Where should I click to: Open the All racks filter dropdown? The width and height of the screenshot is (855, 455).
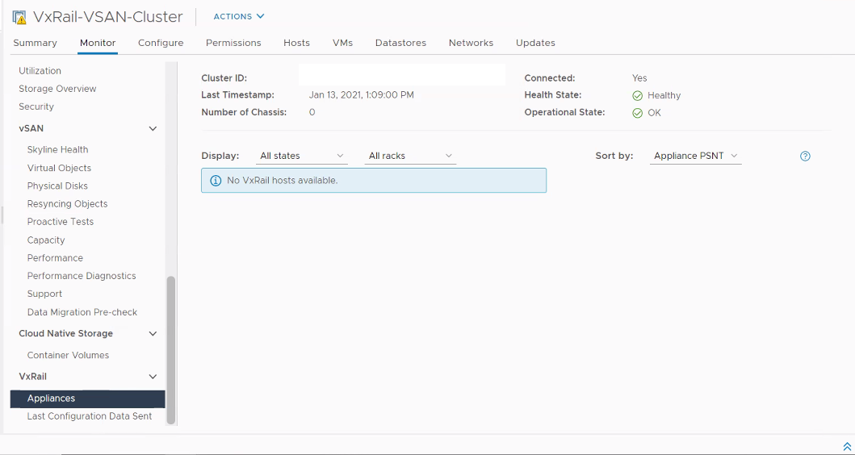pyautogui.click(x=410, y=156)
